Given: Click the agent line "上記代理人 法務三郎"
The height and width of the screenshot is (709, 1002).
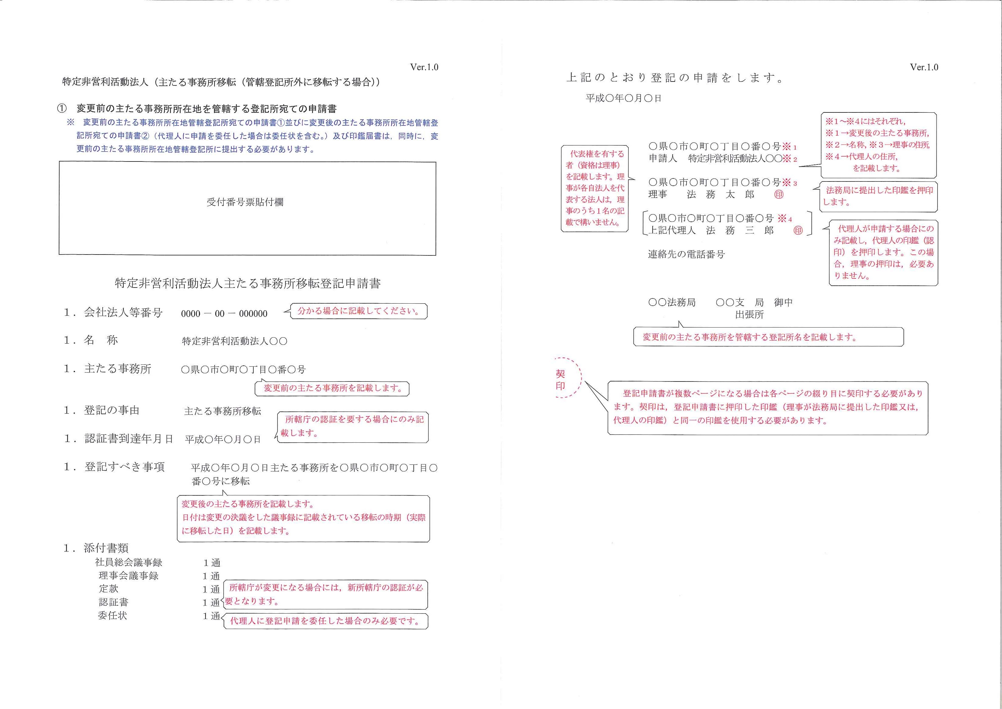Looking at the screenshot, I should click(x=711, y=230).
